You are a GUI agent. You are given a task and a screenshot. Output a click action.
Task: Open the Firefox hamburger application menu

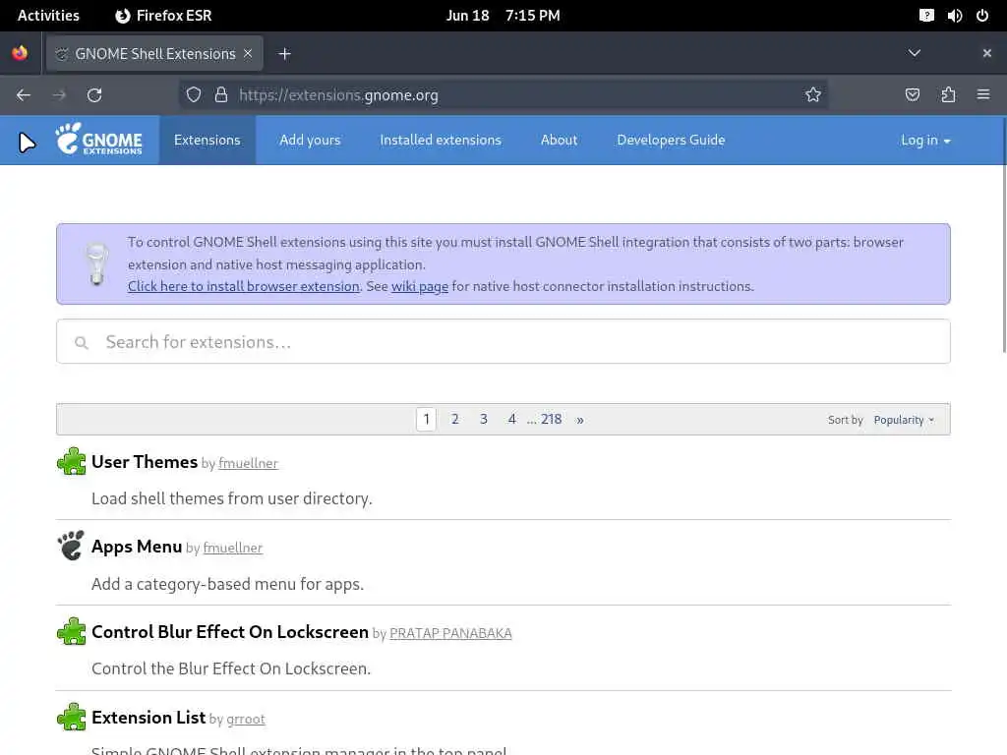click(x=983, y=95)
